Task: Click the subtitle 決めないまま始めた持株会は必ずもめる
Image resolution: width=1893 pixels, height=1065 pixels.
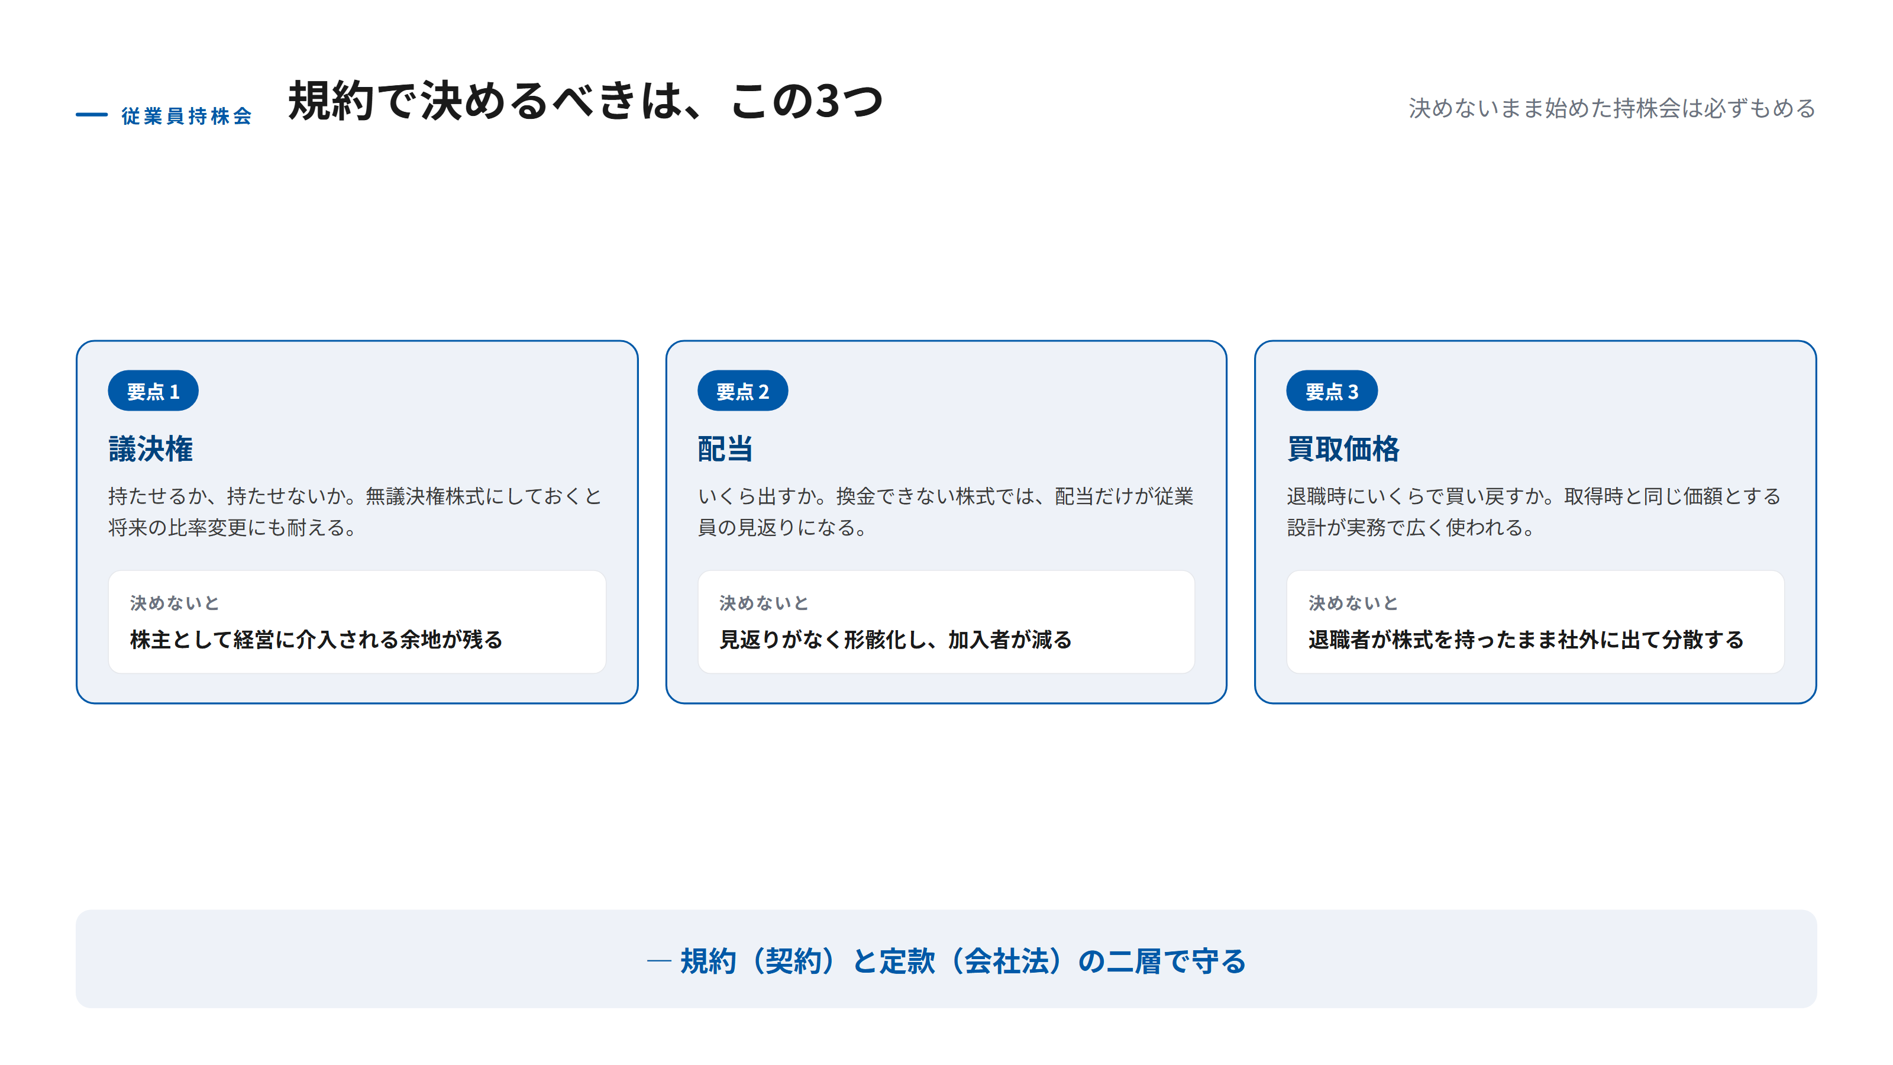Action: point(1611,108)
